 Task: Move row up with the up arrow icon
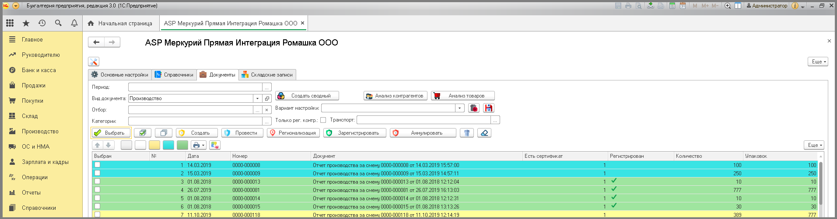point(98,145)
